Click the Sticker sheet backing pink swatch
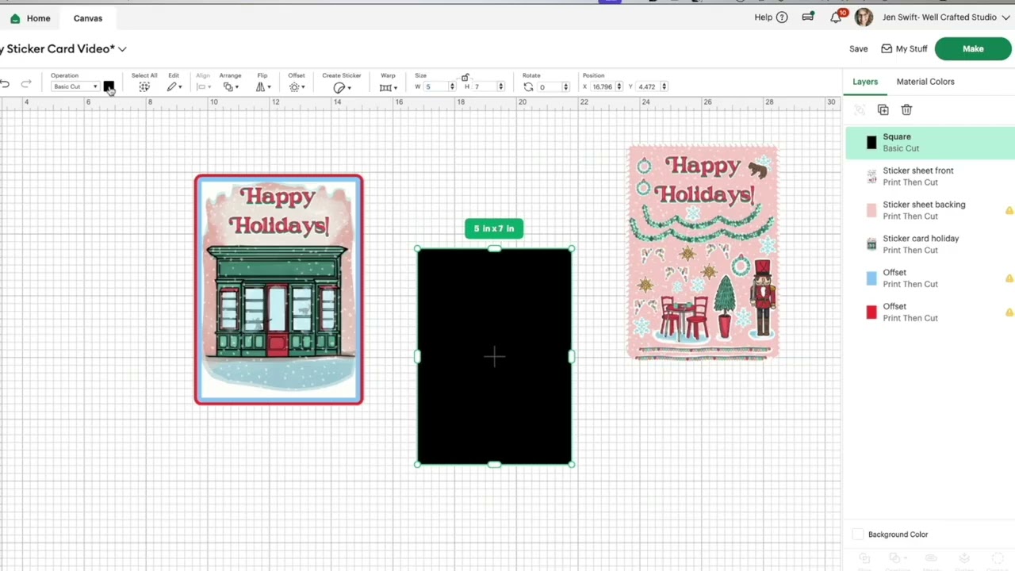The height and width of the screenshot is (571, 1015). pos(871,210)
